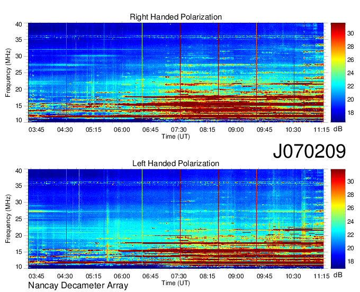The image size is (360, 292).
Task: Click "Time (UT)" label under Right Handed plot
Action: (x=176, y=136)
